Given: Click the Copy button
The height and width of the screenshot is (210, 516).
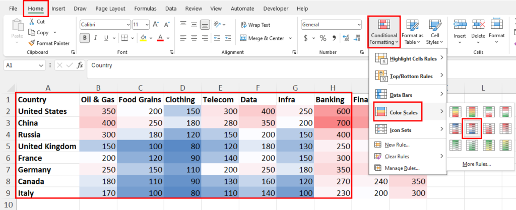Looking at the screenshot, I should [39, 33].
